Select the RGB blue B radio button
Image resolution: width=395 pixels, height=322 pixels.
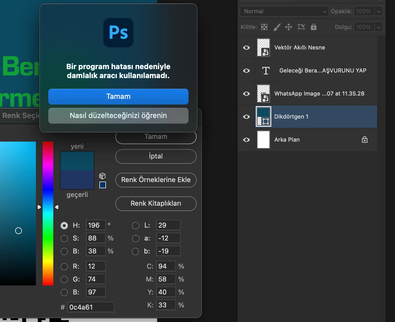[64, 292]
